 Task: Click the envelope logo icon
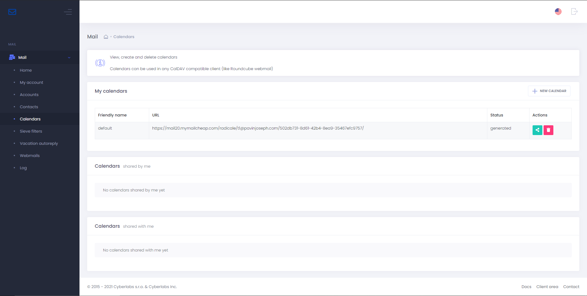pyautogui.click(x=12, y=12)
